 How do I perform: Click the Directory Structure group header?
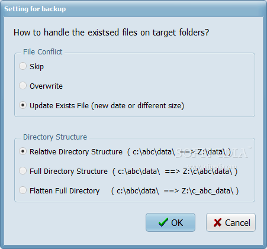pyautogui.click(x=55, y=137)
